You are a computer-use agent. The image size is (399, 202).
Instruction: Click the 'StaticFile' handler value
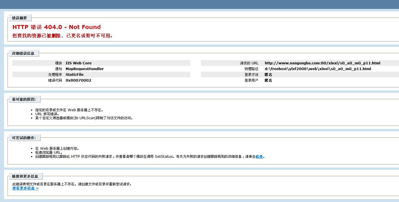(75, 75)
